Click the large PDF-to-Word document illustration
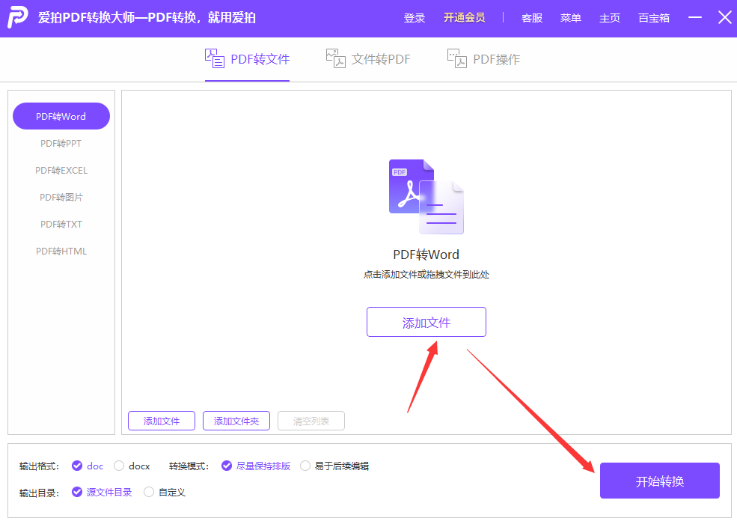Viewport: 737px width, 524px height. (x=426, y=197)
